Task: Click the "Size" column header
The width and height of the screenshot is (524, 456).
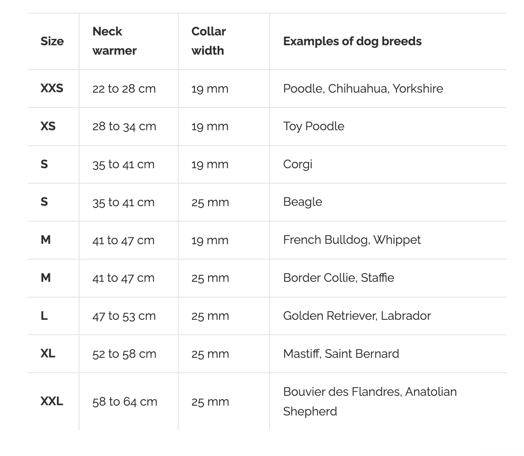Action: pos(52,41)
